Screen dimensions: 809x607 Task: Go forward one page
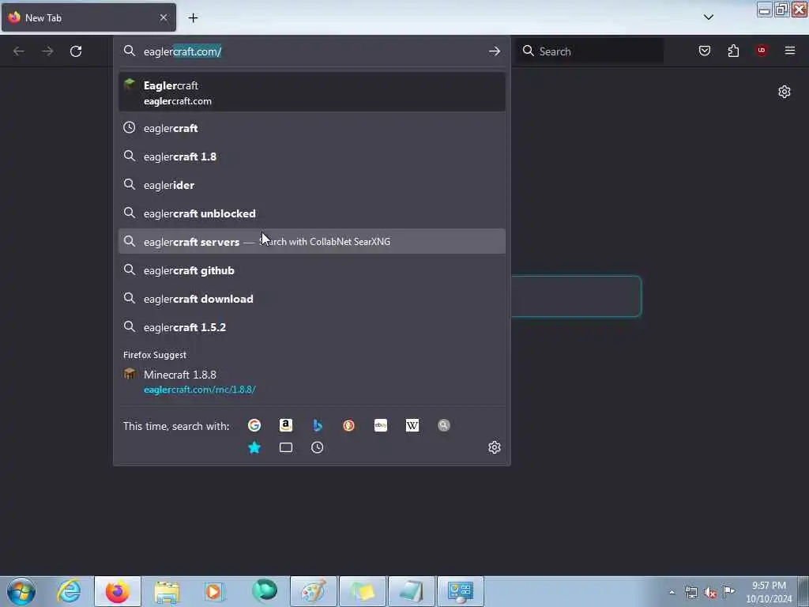[47, 51]
